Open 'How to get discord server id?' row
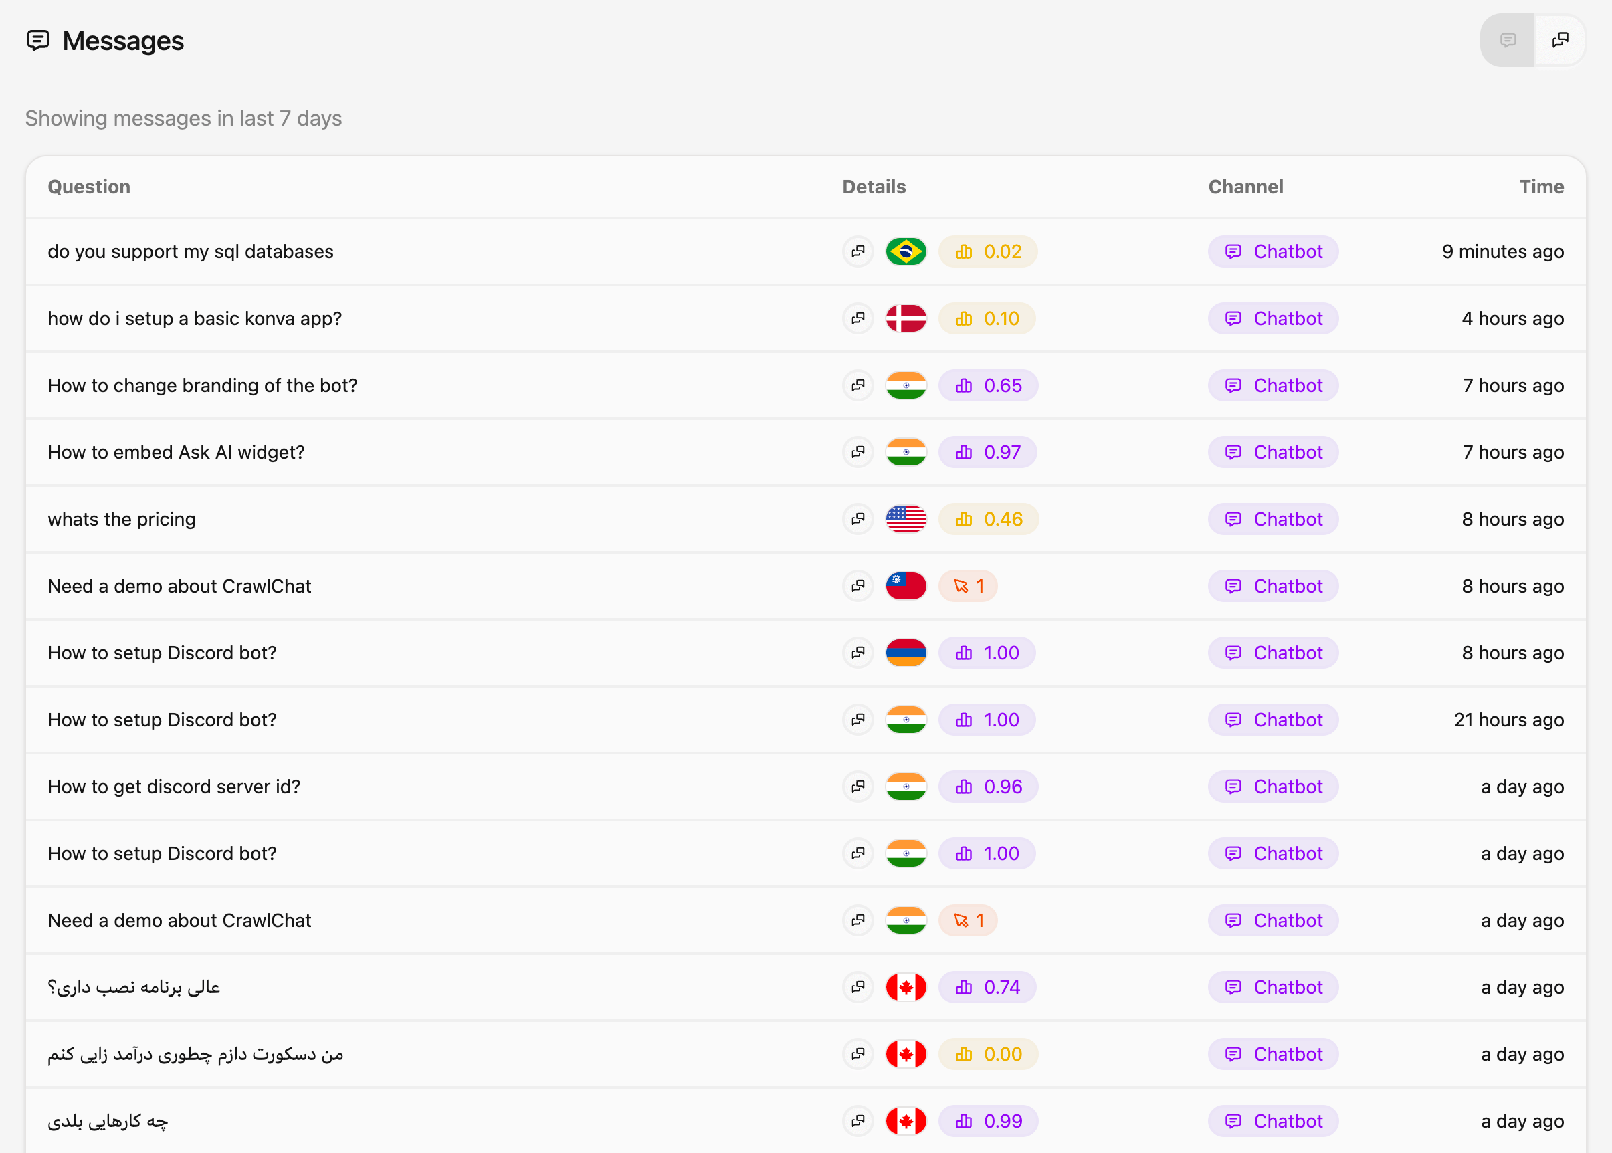The image size is (1612, 1153). (x=174, y=787)
